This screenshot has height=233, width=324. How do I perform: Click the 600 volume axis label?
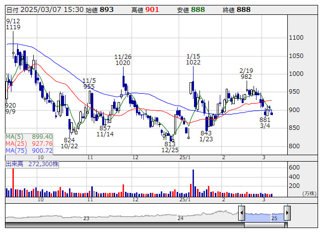coord(294,168)
